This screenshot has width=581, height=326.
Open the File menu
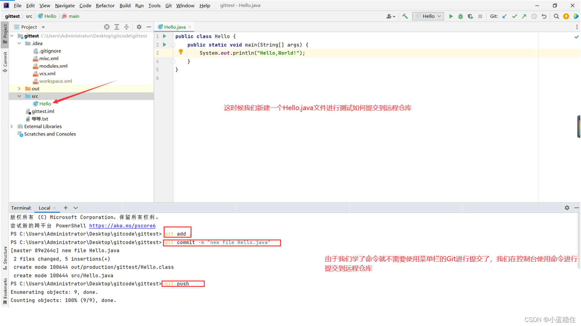point(18,5)
